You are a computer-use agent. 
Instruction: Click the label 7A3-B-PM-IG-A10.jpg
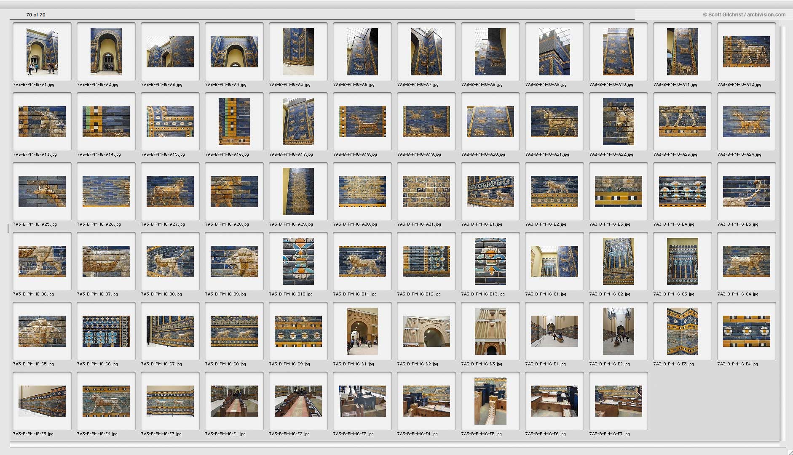click(611, 85)
